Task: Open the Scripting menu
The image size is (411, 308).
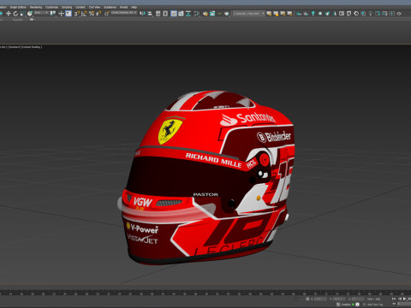Action: click(x=67, y=7)
